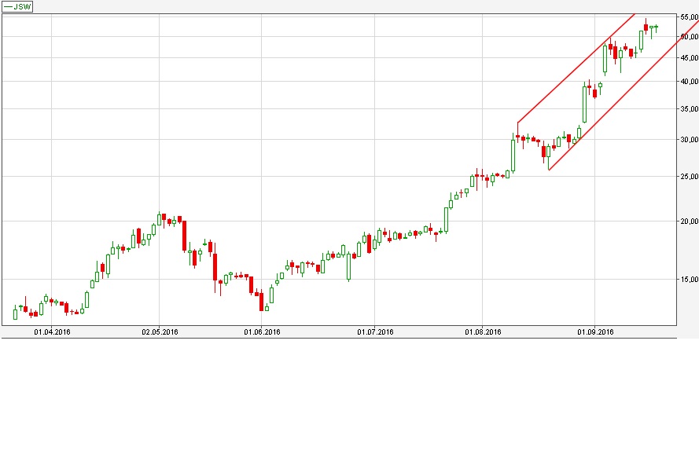Viewport: 699px width, 476px height.
Task: Click the 01.06.2016 date axis label
Action: [x=262, y=332]
